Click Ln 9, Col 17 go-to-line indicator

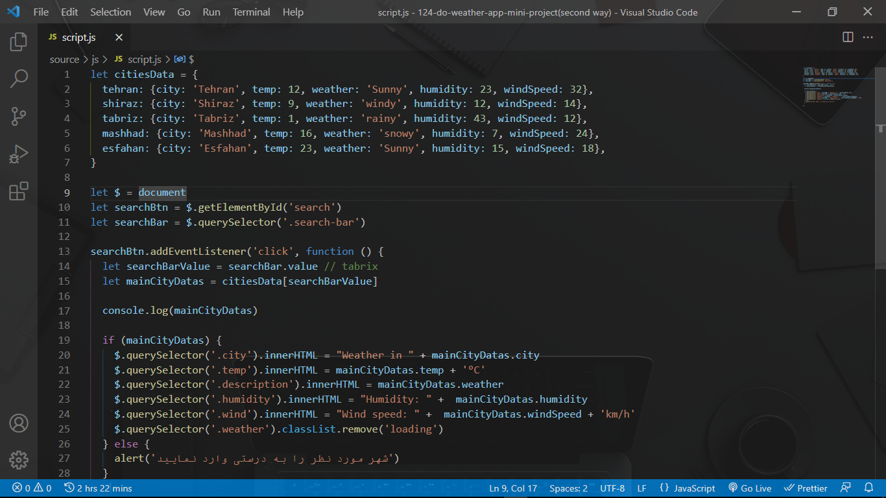(x=513, y=488)
